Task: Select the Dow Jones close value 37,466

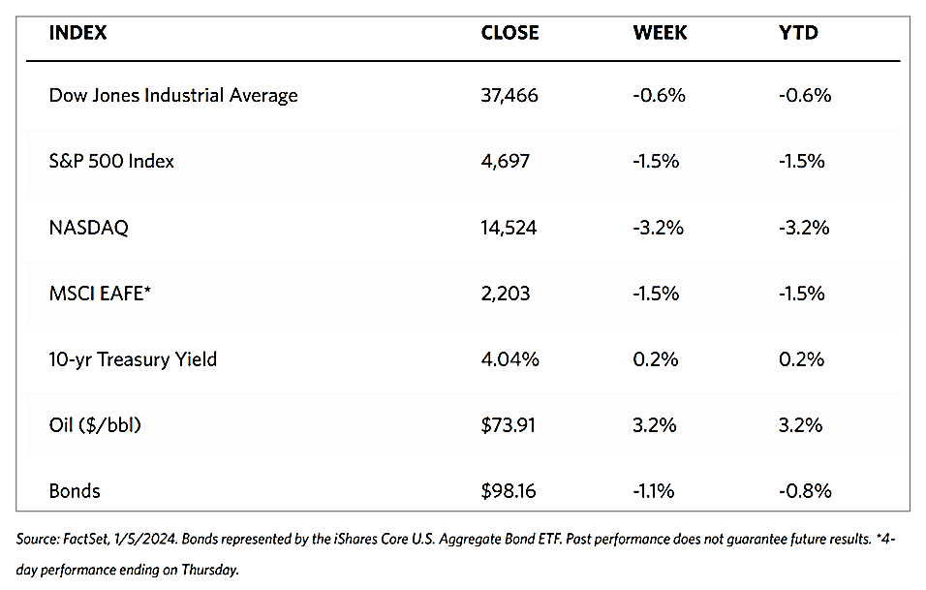Action: [509, 95]
